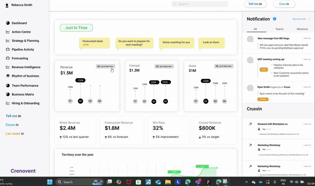
Task: Switch to the Teams notifications tab
Action: point(279,29)
